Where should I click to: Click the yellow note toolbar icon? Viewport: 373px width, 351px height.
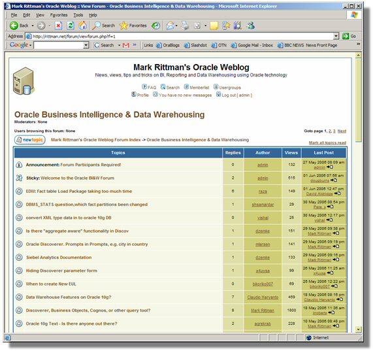[x=214, y=25]
